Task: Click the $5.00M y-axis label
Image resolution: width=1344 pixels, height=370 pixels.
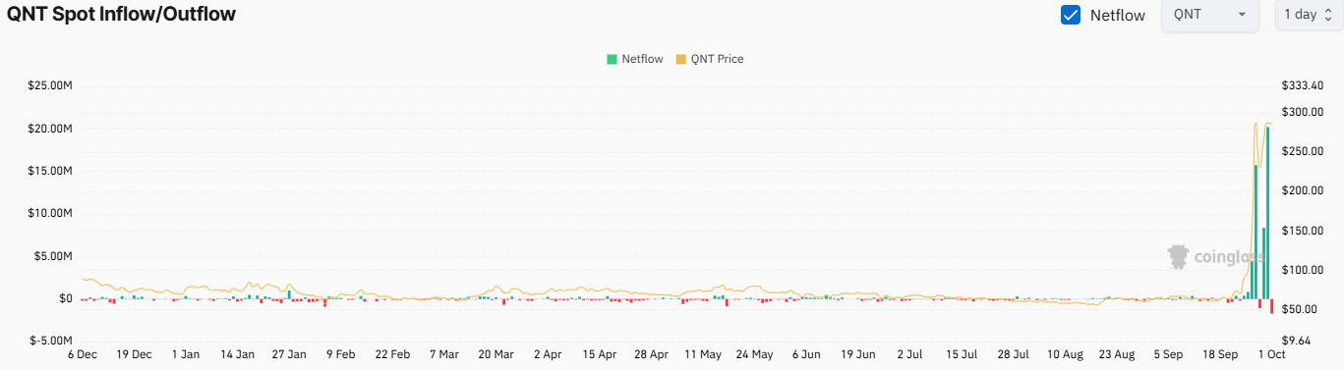Action: point(53,256)
